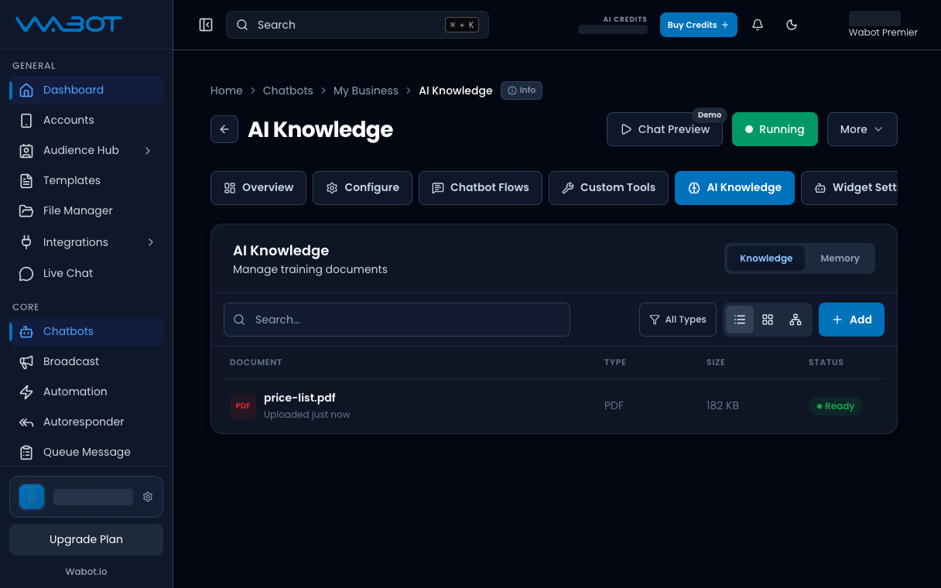The height and width of the screenshot is (588, 941).
Task: Select Chatbots in sidebar
Action: [x=86, y=331]
